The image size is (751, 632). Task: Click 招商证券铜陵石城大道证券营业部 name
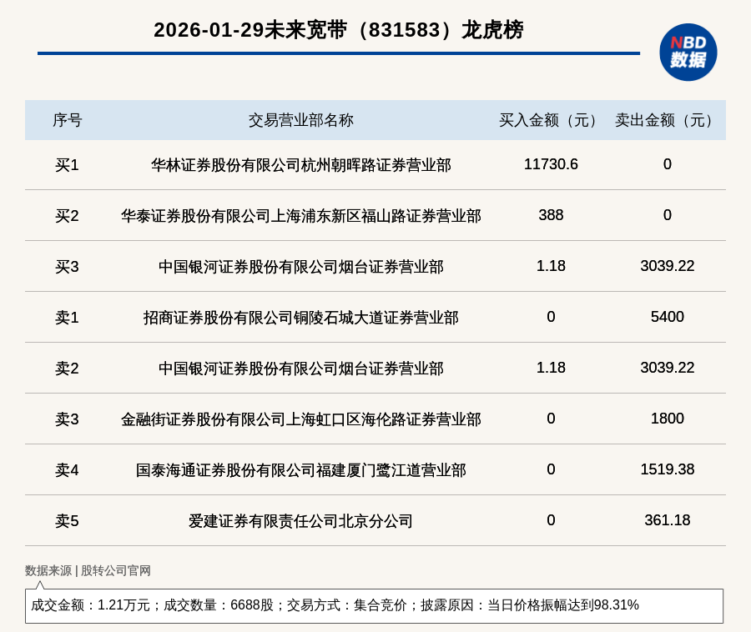tap(300, 318)
